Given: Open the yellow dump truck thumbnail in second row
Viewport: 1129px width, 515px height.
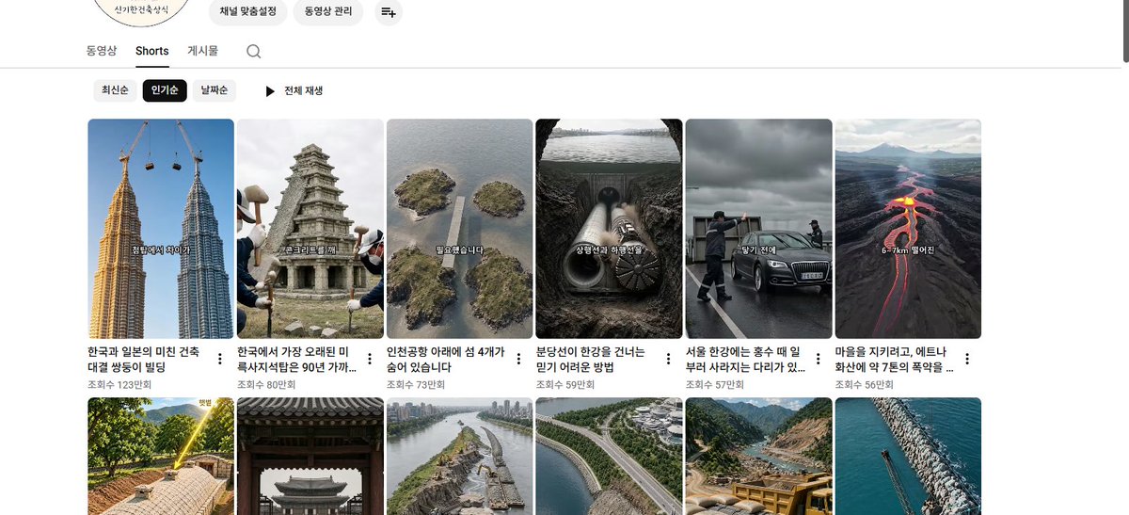Looking at the screenshot, I should (x=758, y=457).
